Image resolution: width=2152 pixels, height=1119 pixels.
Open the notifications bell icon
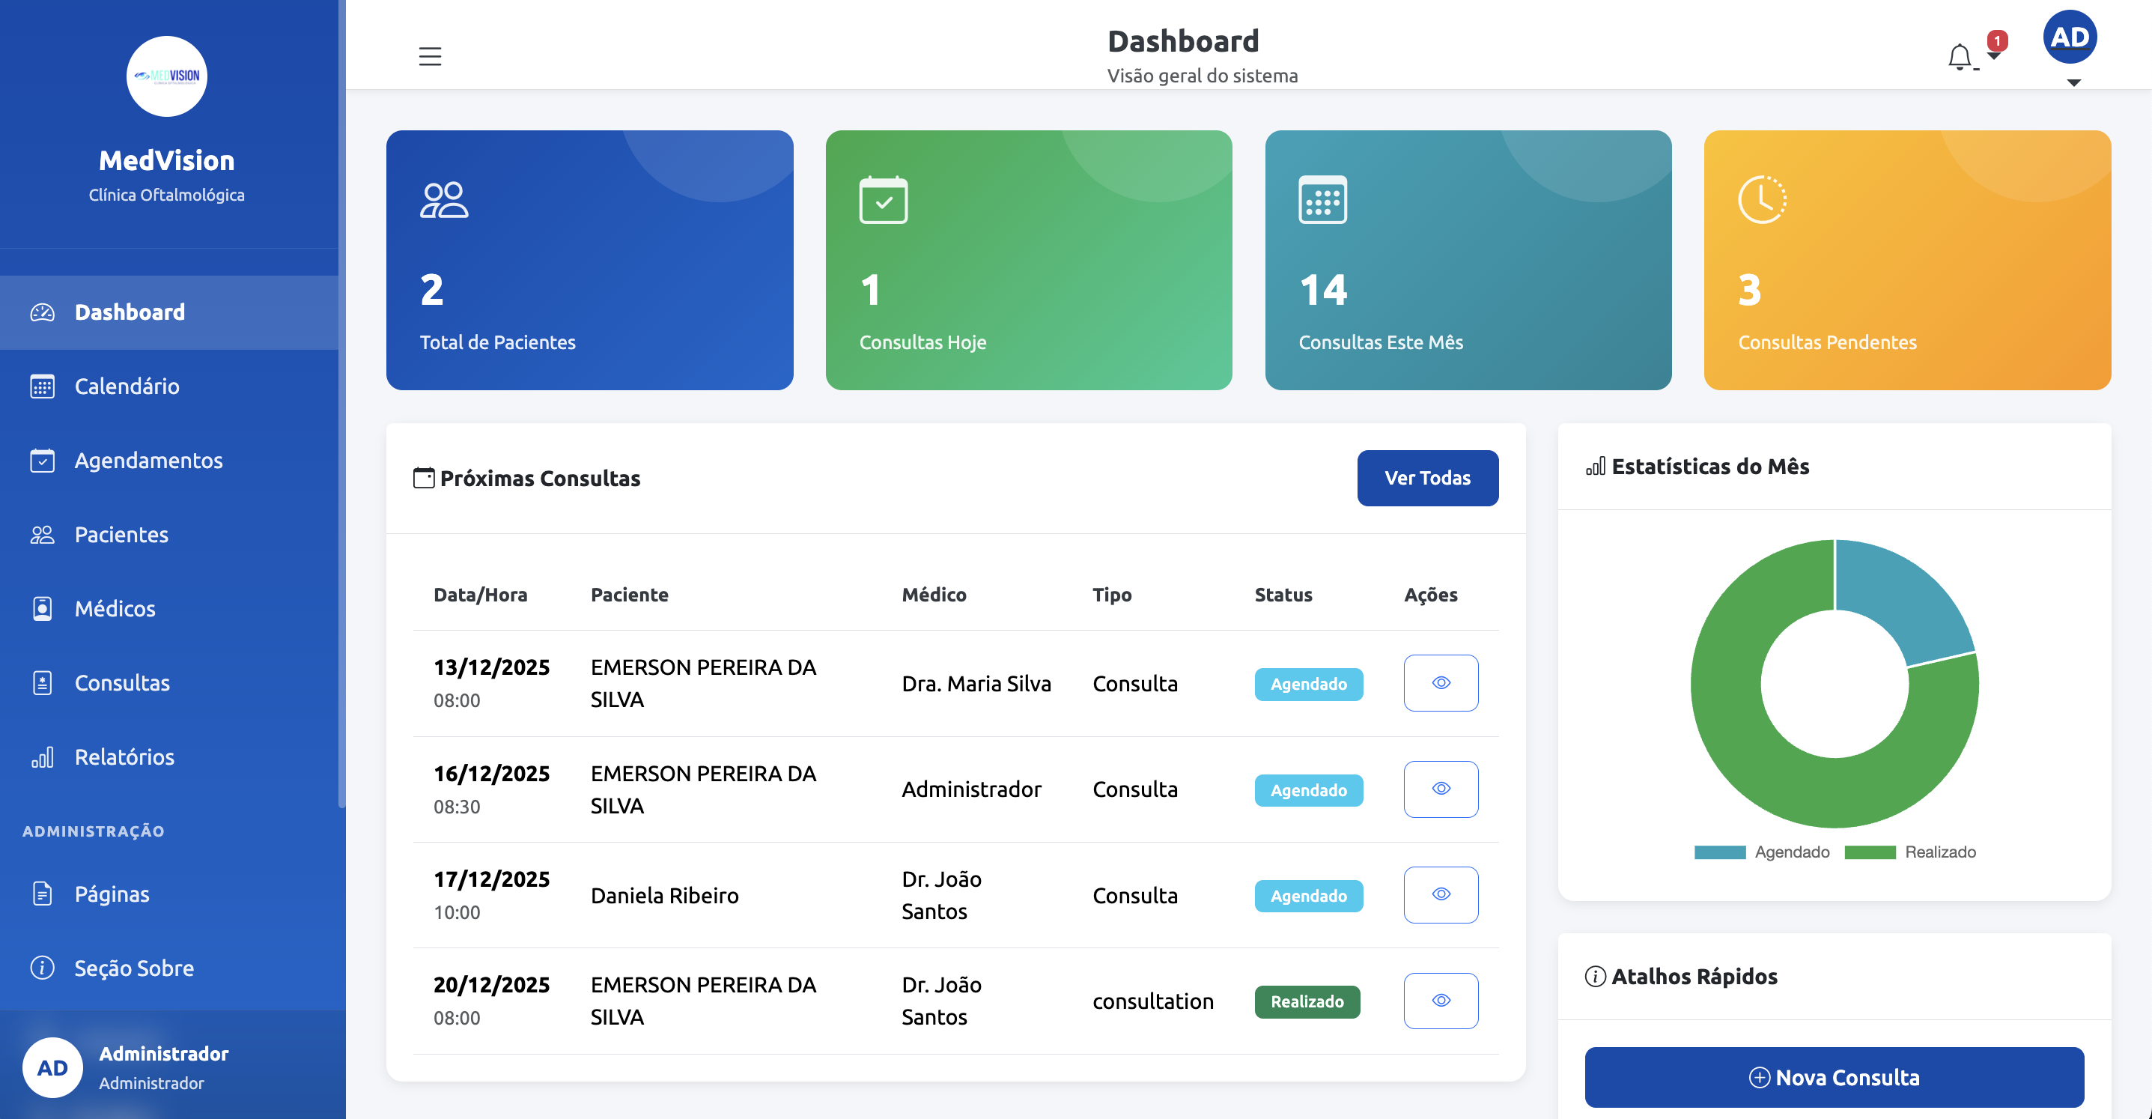click(x=1959, y=57)
